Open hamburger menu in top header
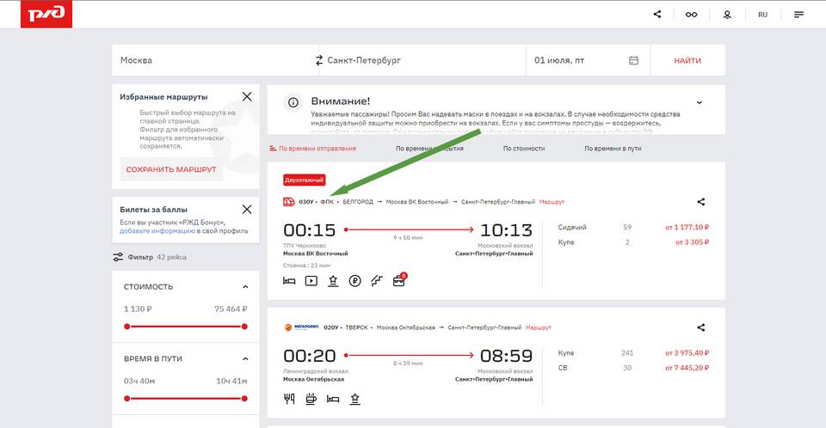Screen dimensions: 826x428 798,15
